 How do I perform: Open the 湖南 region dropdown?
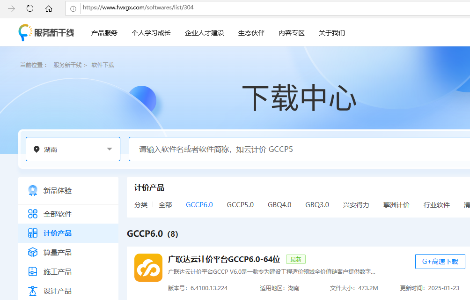[73, 149]
